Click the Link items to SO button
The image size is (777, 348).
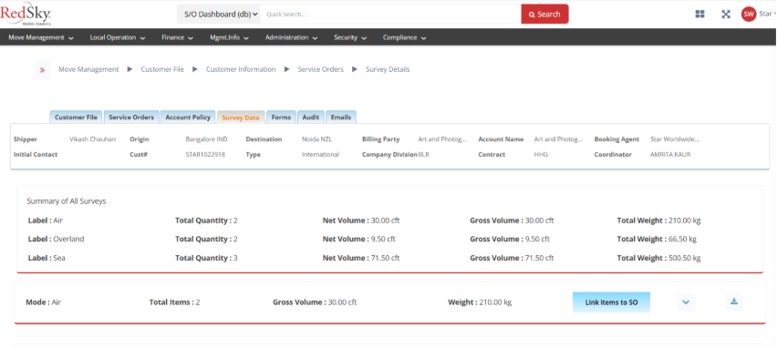[611, 302]
